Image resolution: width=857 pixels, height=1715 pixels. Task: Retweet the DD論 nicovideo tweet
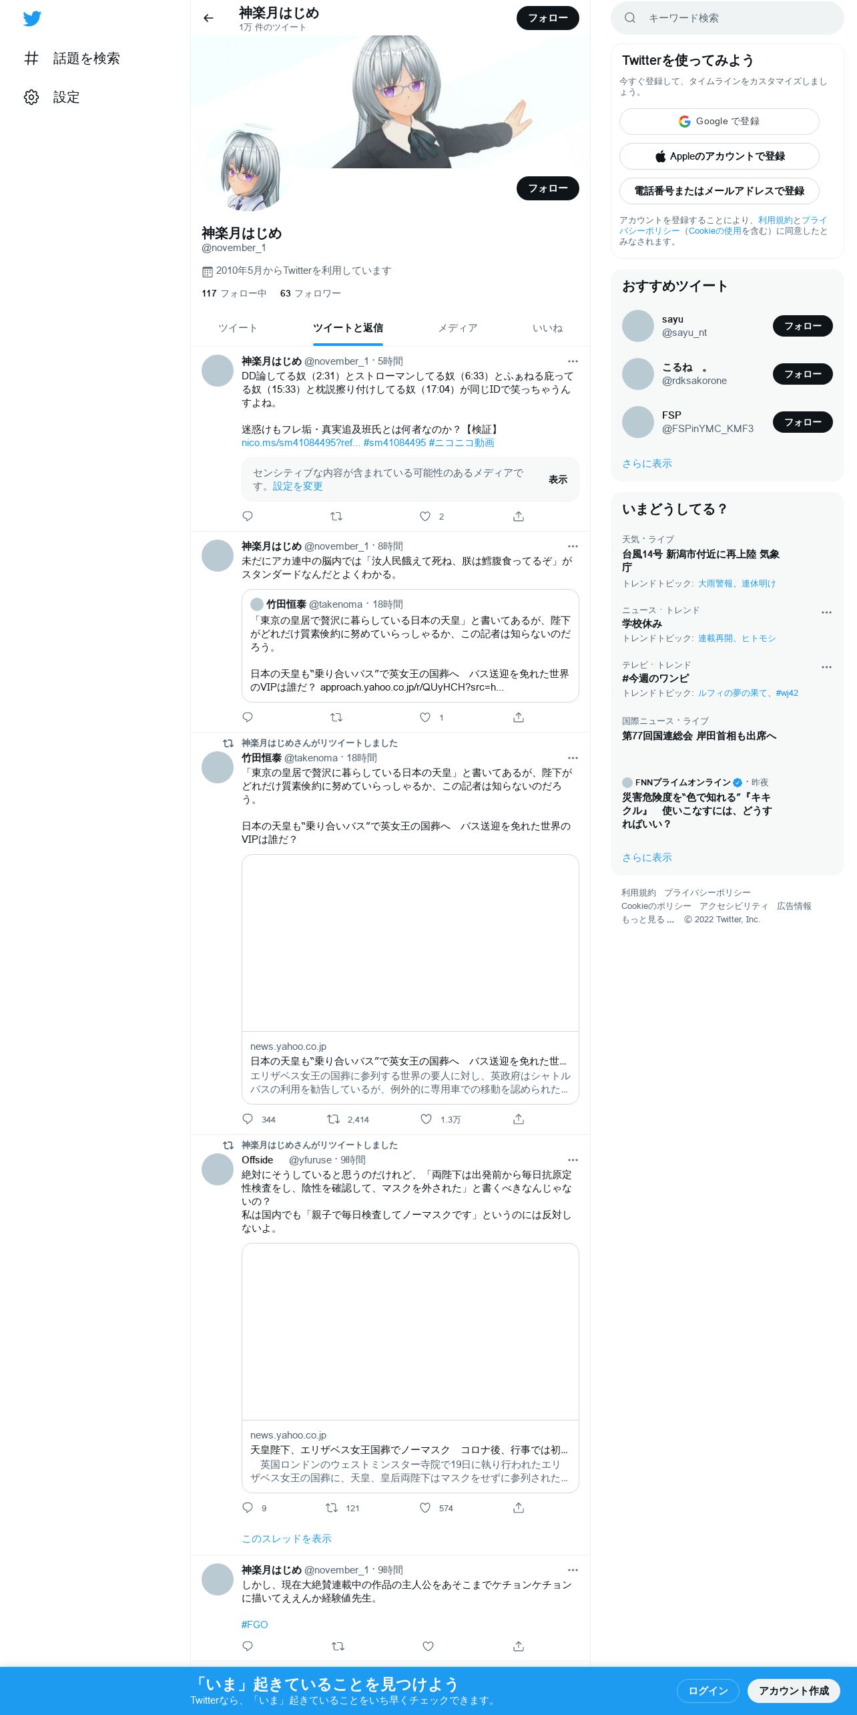336,516
